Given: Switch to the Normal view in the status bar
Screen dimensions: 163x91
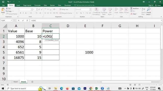Looking at the screenshot, I should pyautogui.click(x=130, y=85).
